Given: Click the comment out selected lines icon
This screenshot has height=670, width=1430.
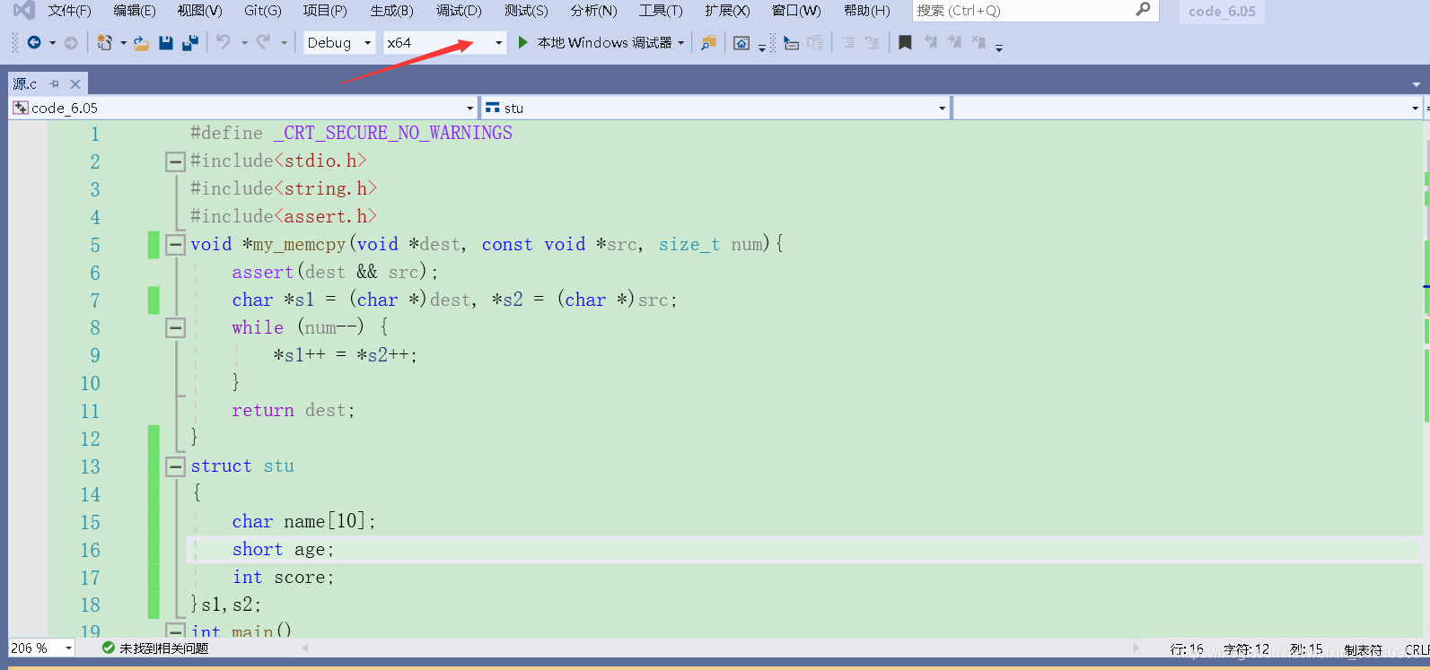Looking at the screenshot, I should (x=848, y=42).
